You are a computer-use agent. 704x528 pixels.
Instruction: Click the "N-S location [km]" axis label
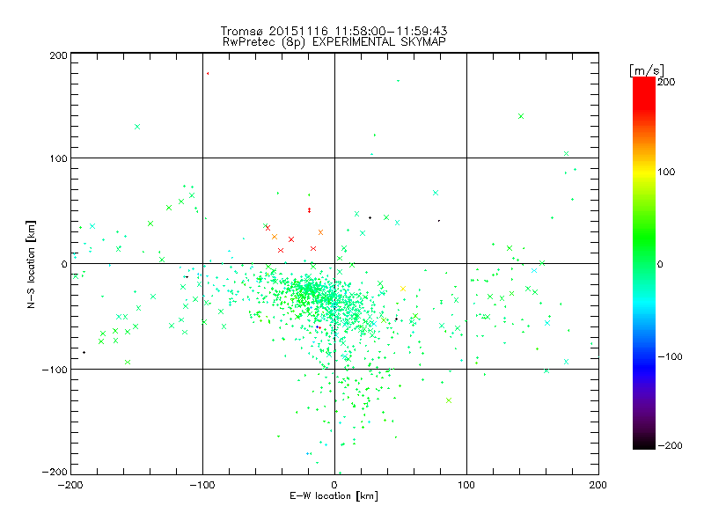tap(31, 265)
